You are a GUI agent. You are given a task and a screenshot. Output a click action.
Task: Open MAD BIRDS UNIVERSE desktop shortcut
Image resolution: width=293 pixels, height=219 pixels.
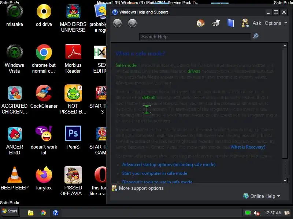pyautogui.click(x=73, y=18)
